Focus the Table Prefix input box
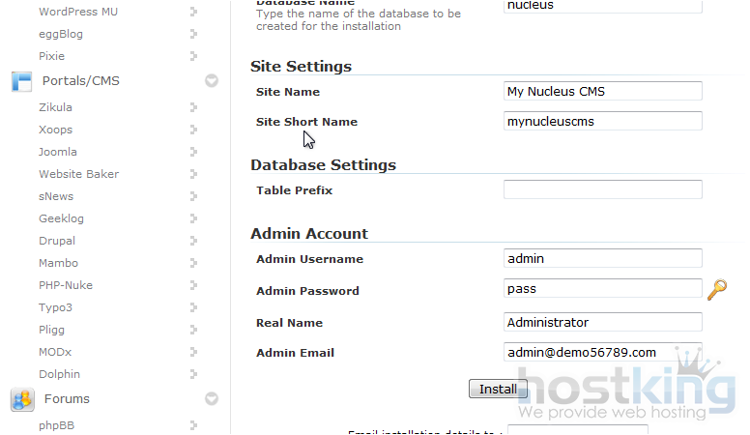The image size is (750, 435). tap(602, 189)
